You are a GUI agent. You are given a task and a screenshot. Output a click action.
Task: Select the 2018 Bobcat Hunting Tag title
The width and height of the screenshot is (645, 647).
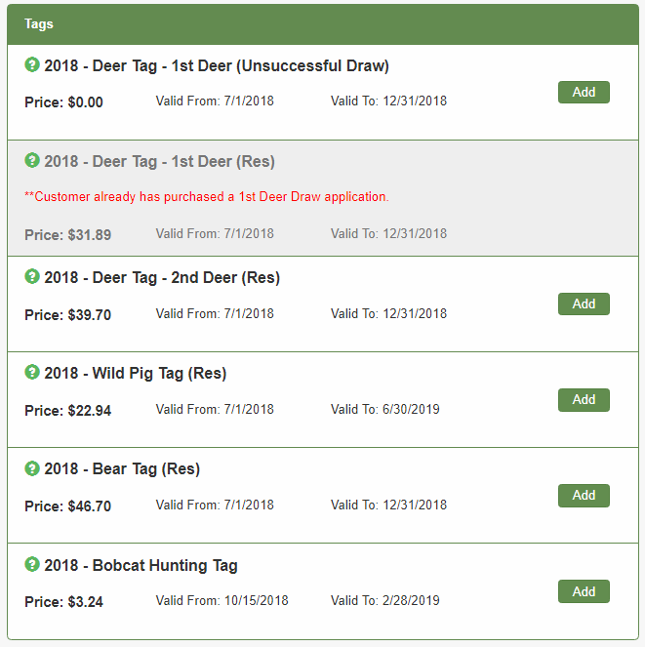(x=141, y=566)
